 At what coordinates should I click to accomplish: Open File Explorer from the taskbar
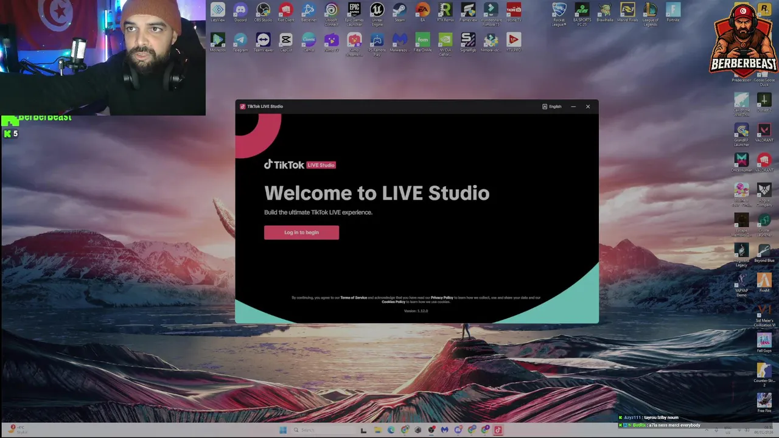click(x=377, y=430)
